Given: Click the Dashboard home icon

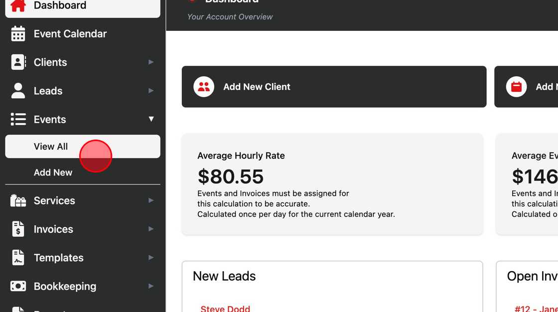Looking at the screenshot, I should pyautogui.click(x=18, y=5).
